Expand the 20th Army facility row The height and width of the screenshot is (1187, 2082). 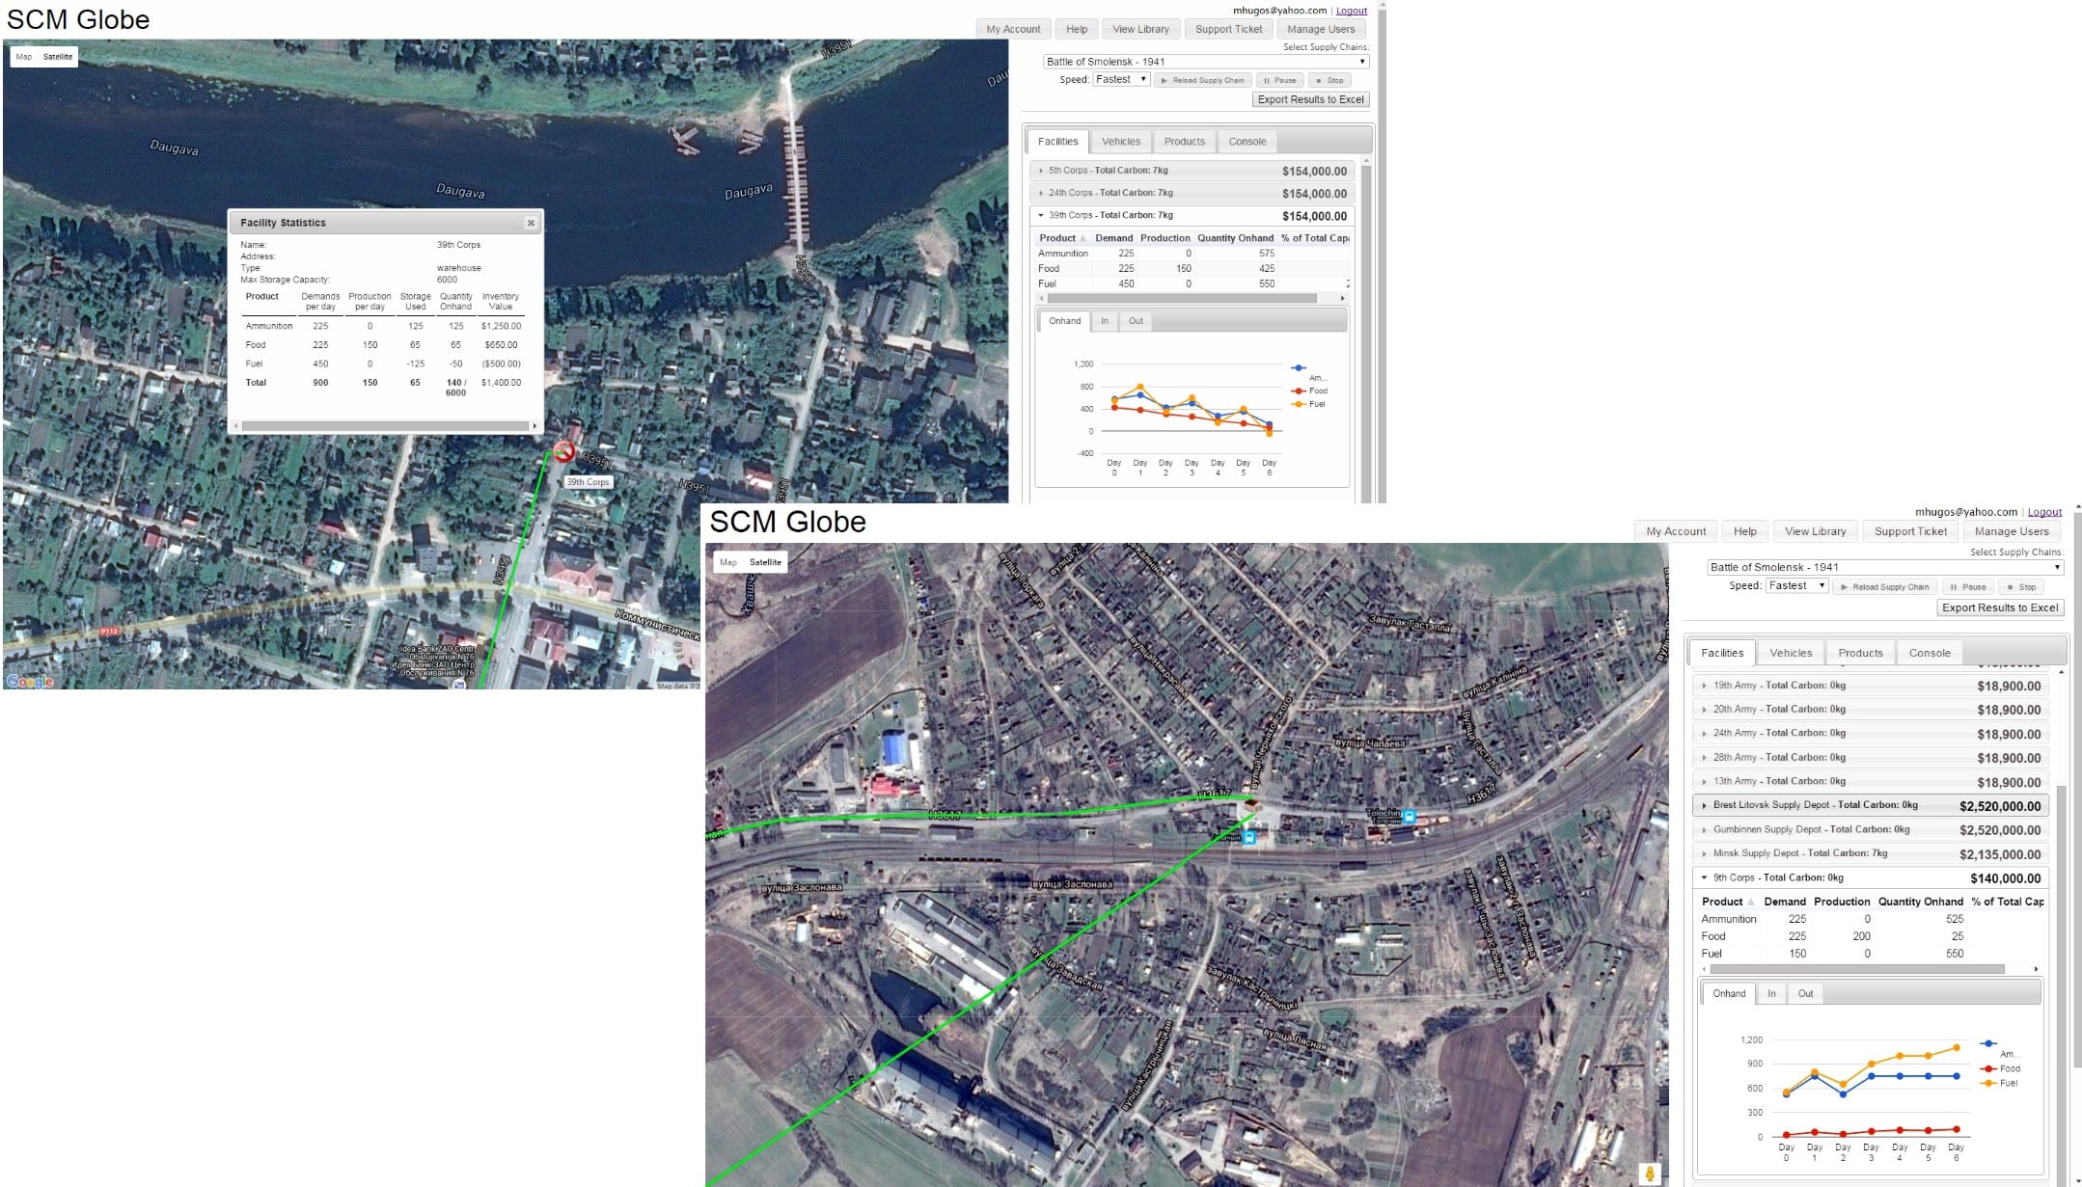pos(1871,710)
